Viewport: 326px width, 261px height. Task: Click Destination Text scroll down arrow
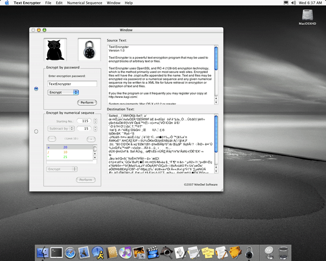pos(216,171)
